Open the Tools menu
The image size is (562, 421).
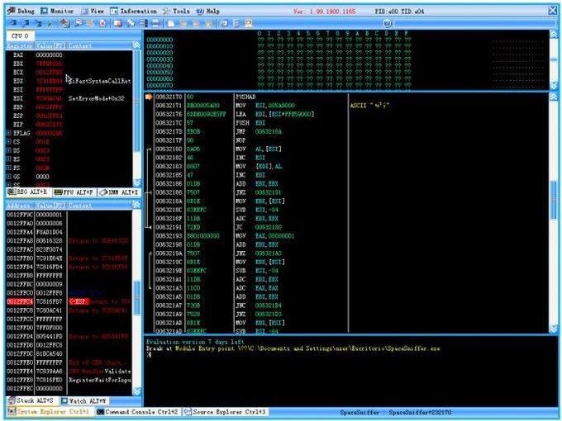[x=179, y=11]
